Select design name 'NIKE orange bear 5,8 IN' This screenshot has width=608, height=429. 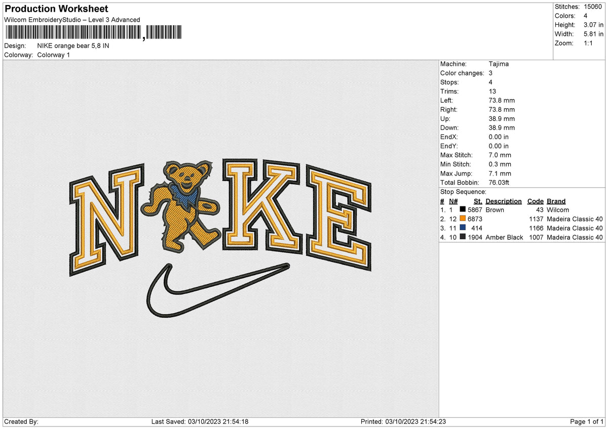click(x=73, y=46)
